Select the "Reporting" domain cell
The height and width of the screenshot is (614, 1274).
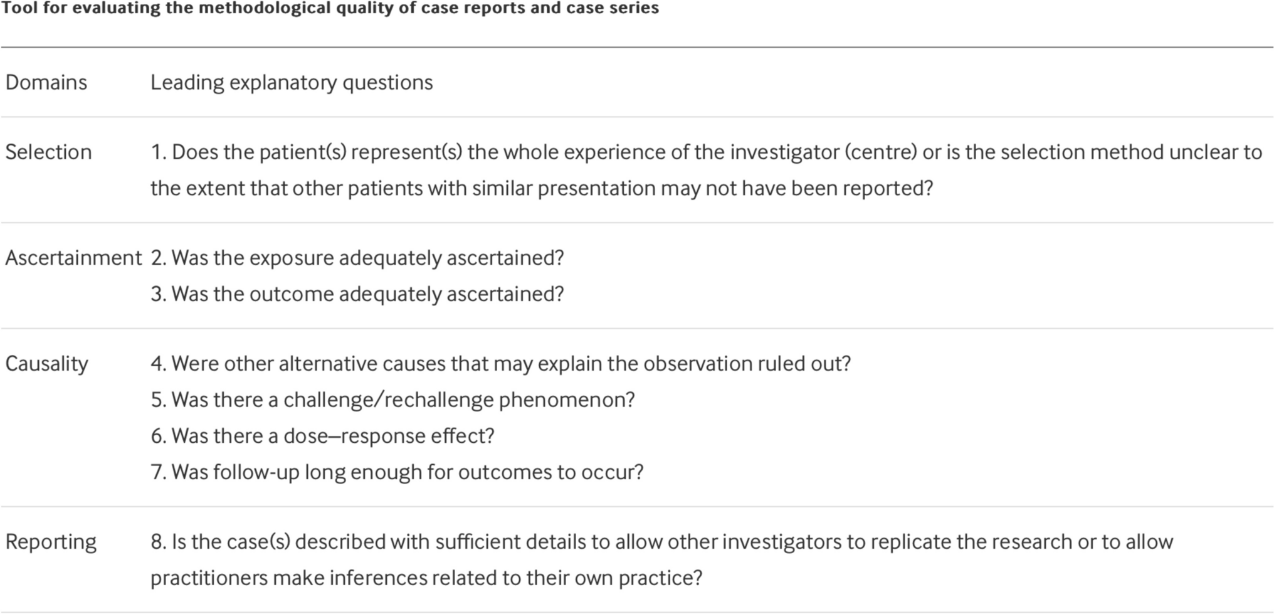point(51,542)
